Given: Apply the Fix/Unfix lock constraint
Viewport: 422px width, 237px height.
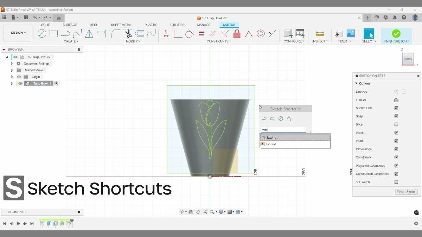Looking at the screenshot, I should tap(236, 33).
